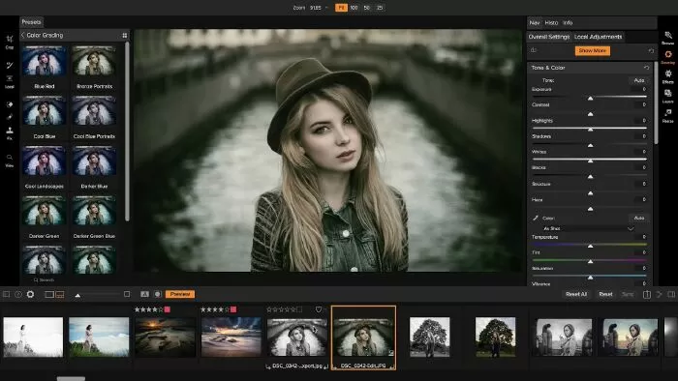The width and height of the screenshot is (678, 381).
Task: Switch to the Nav tab
Action: tap(535, 22)
